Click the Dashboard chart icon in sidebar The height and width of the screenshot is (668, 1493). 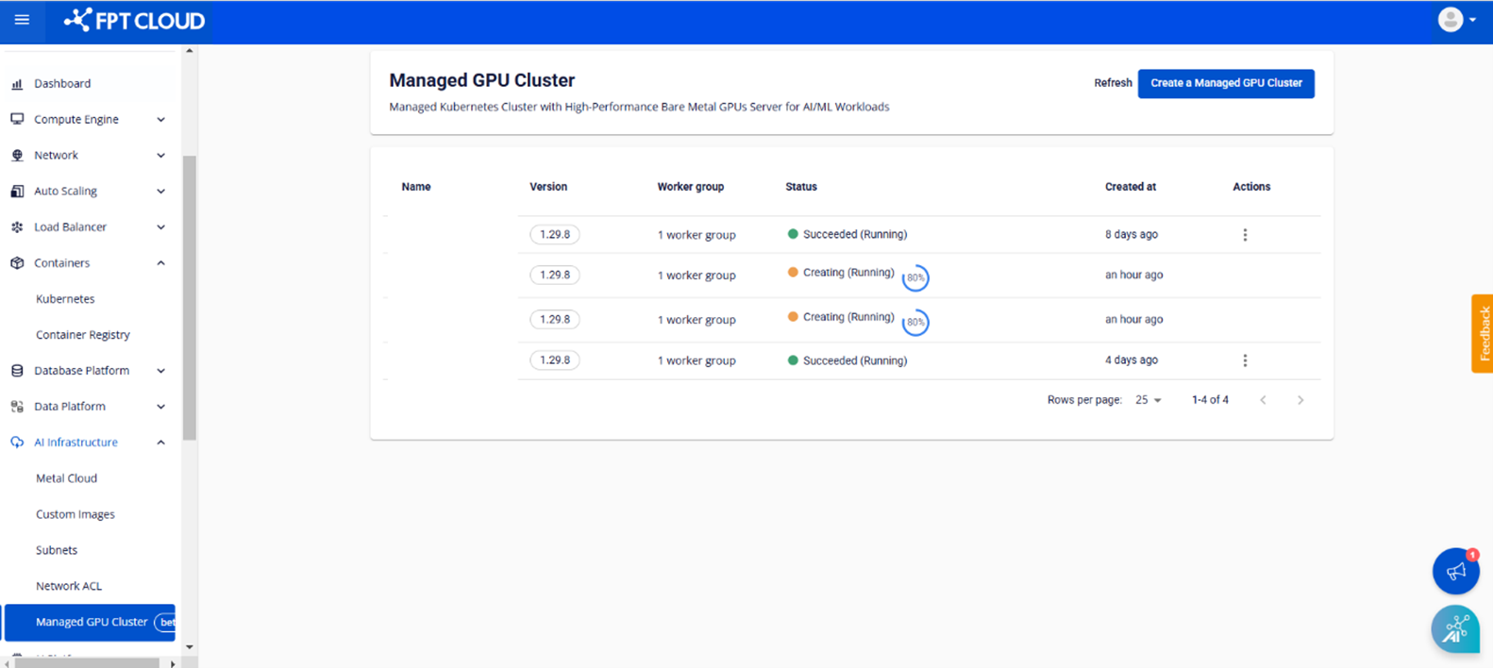17,84
